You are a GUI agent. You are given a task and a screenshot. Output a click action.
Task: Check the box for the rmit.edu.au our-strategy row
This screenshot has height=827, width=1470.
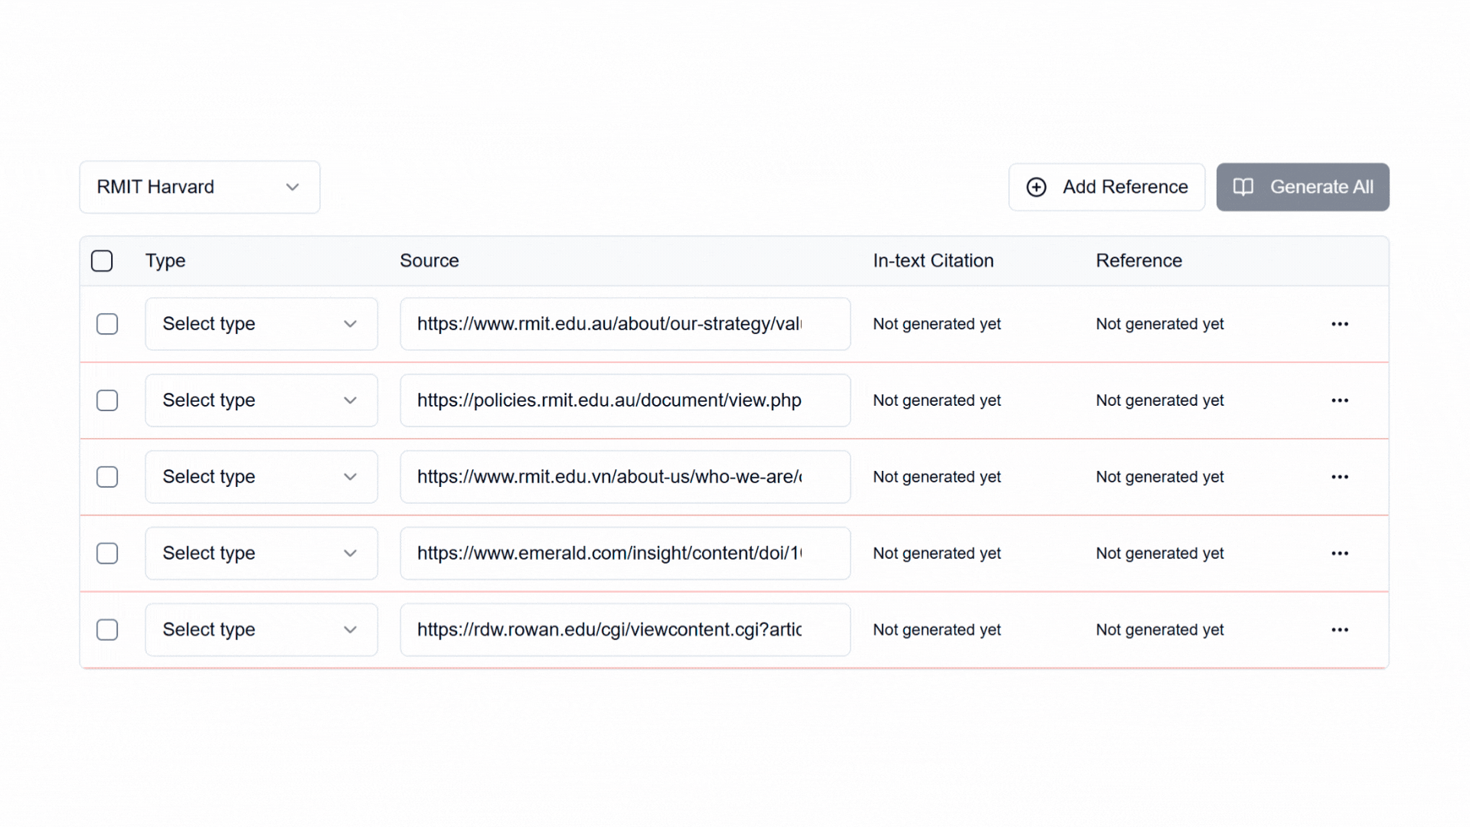(x=107, y=324)
